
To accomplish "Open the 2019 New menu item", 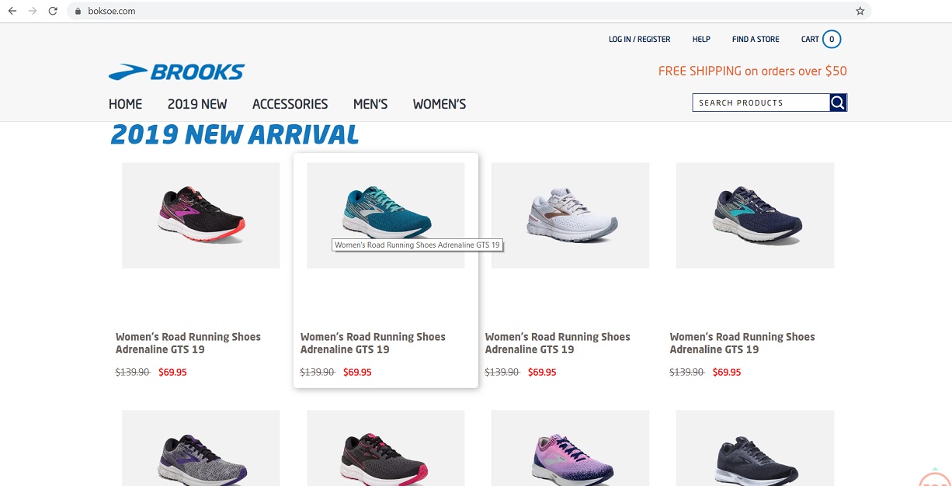I will click(x=197, y=104).
